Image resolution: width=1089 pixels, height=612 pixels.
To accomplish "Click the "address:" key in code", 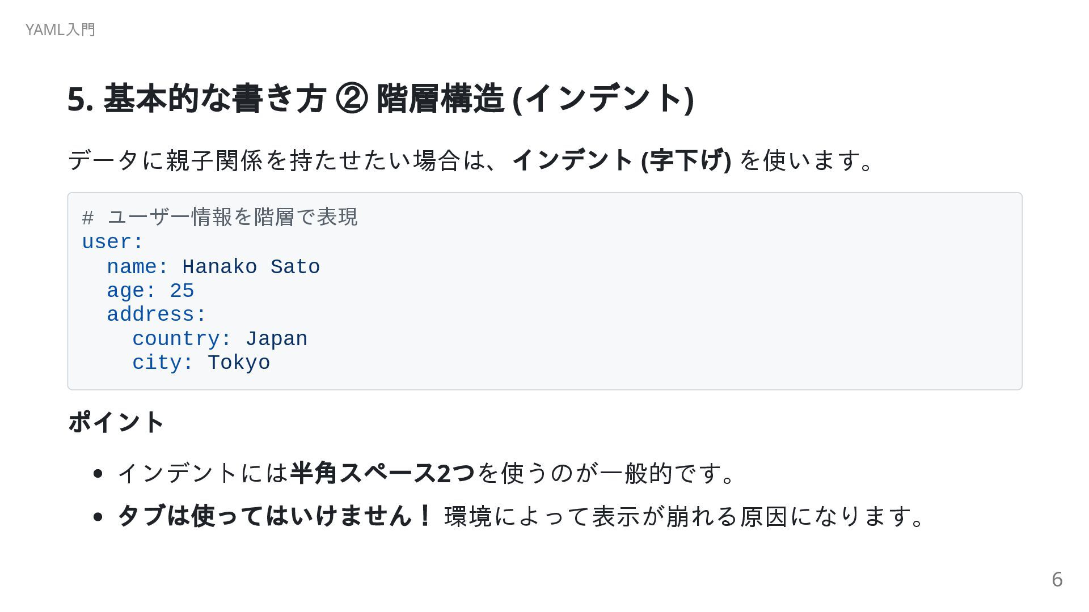I will pos(157,315).
